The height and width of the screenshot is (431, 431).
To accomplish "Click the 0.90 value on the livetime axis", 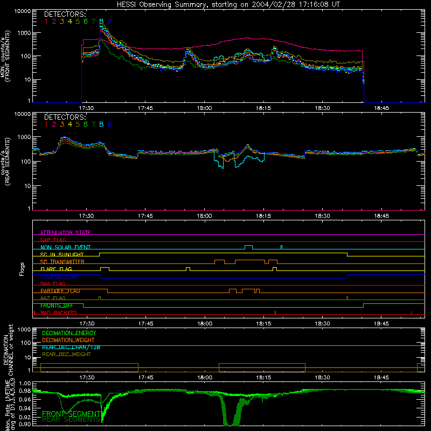I will pos(25,424).
